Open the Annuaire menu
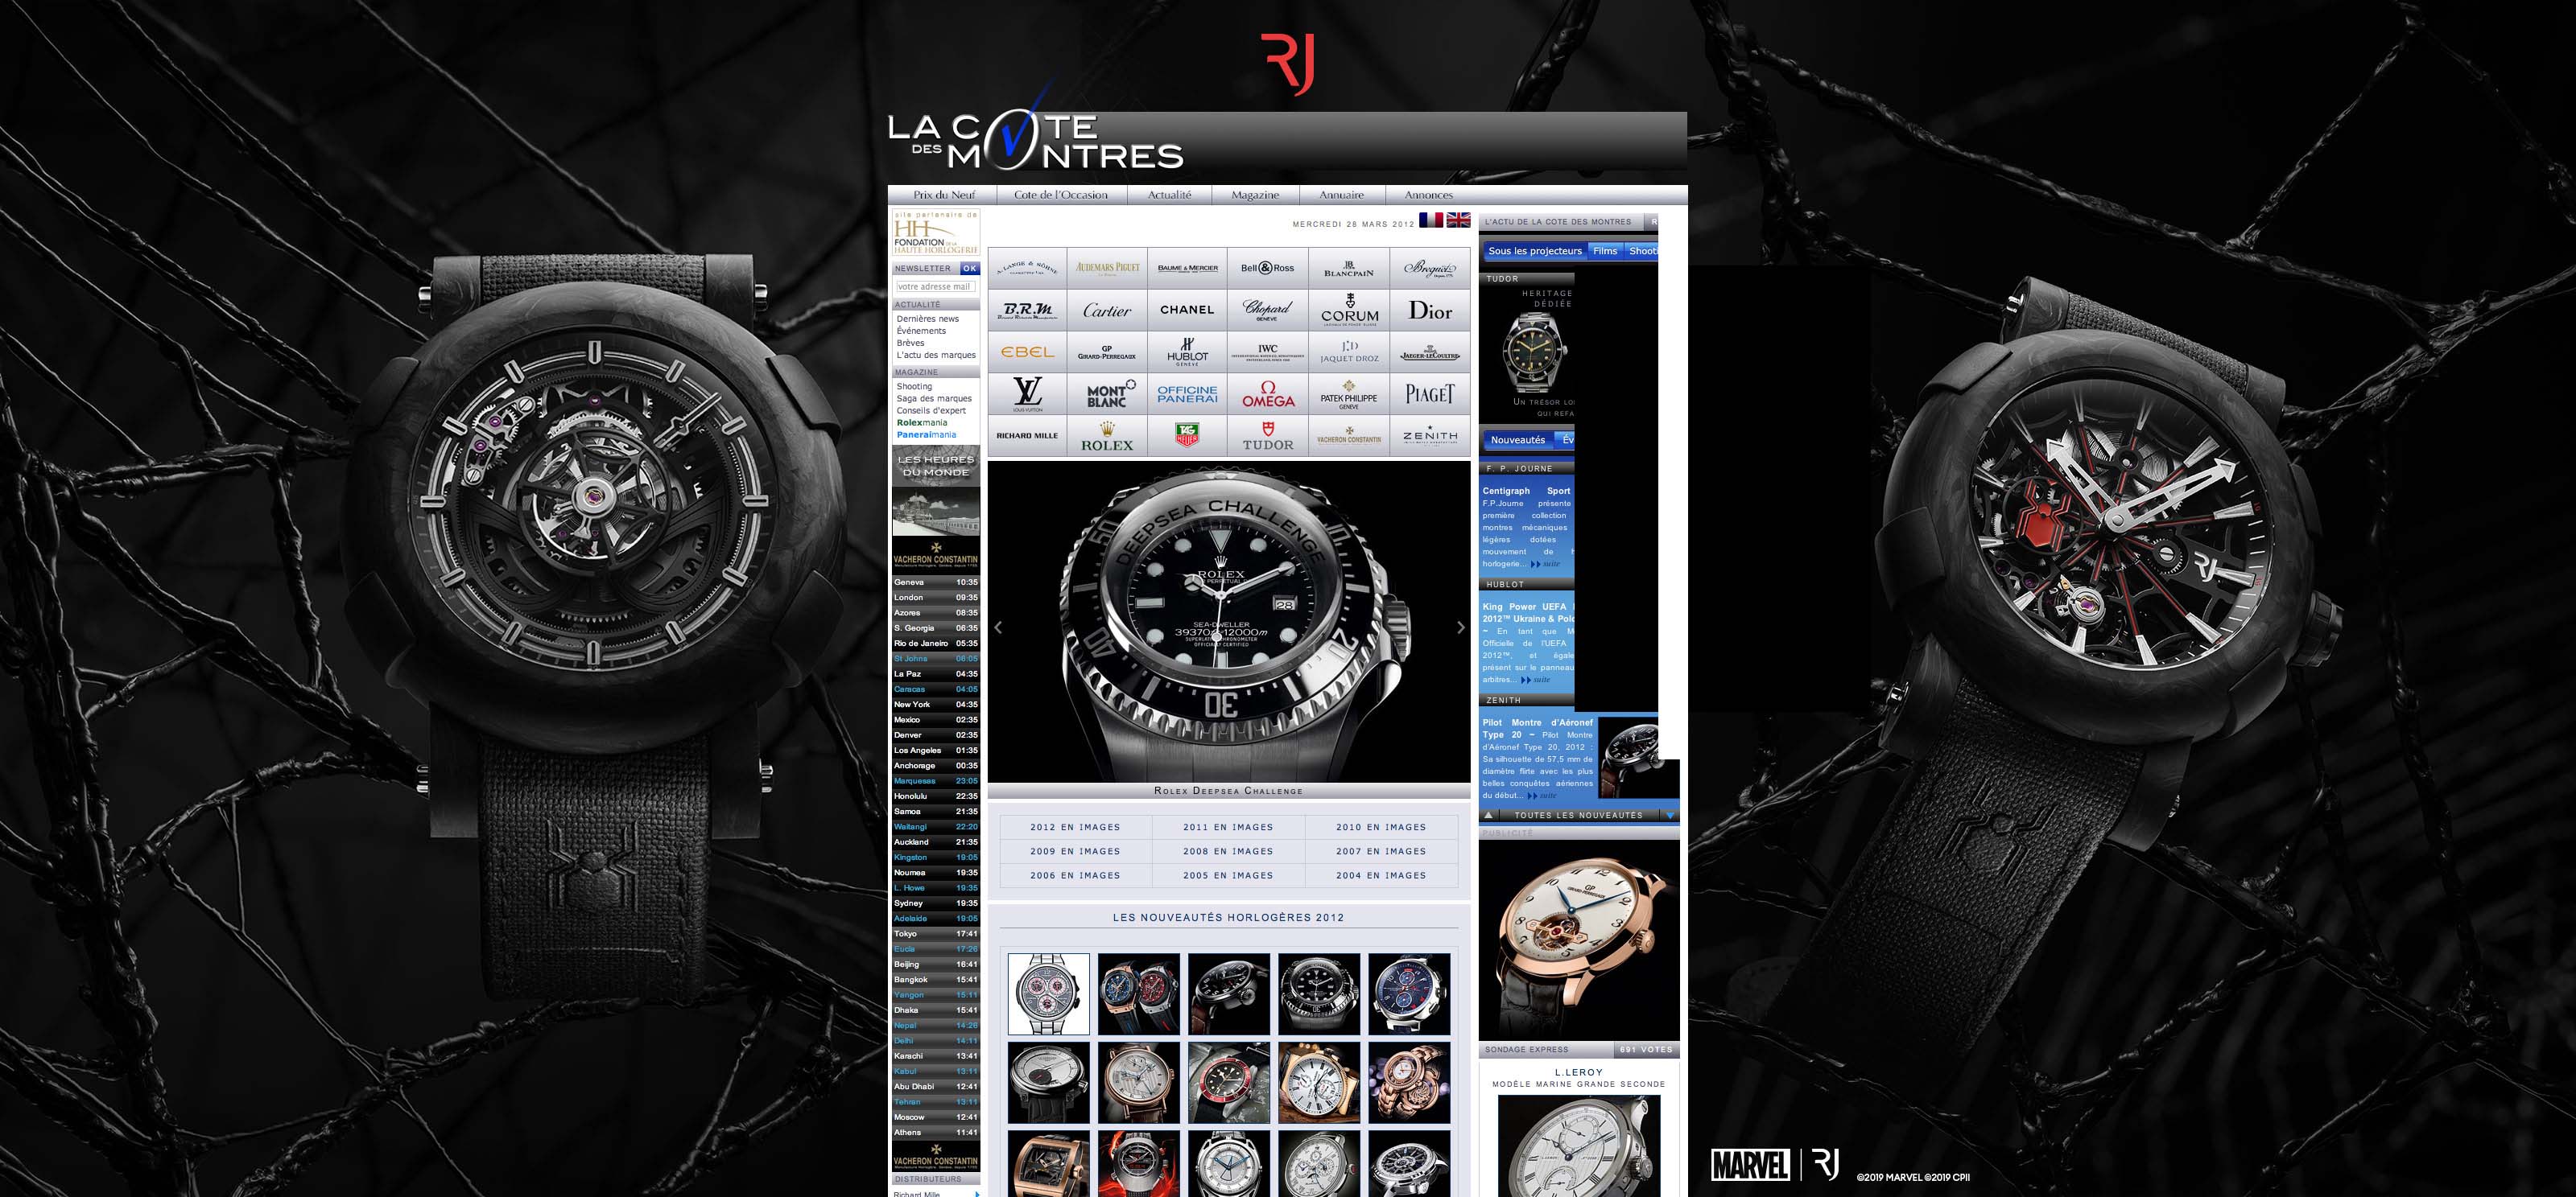 pos(1341,195)
